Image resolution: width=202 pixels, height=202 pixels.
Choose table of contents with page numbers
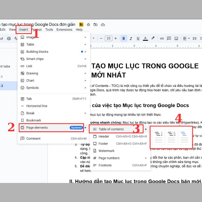tap(158, 137)
